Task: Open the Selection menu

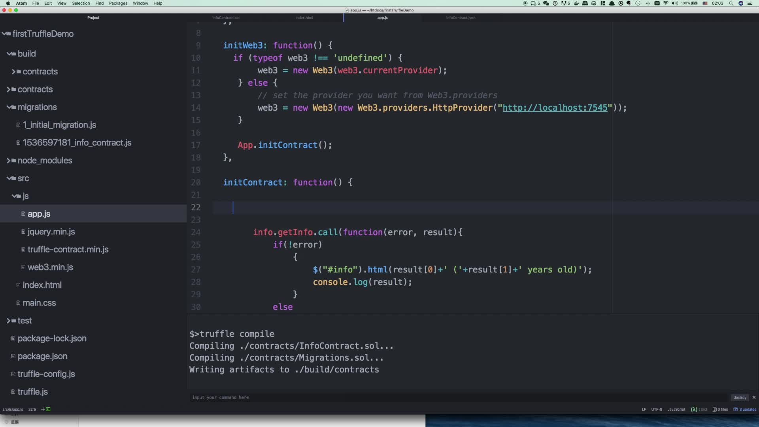Action: (81, 3)
